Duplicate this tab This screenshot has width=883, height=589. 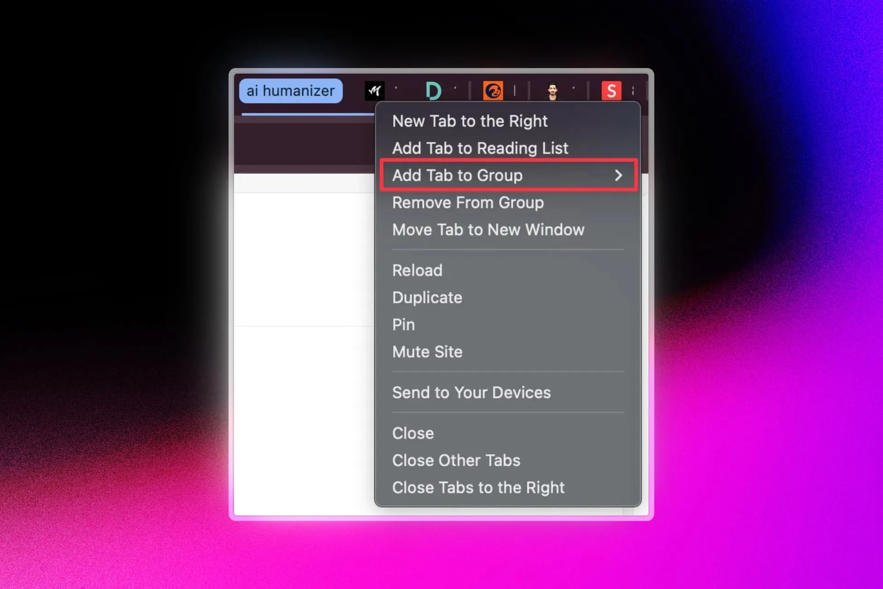pyautogui.click(x=427, y=297)
